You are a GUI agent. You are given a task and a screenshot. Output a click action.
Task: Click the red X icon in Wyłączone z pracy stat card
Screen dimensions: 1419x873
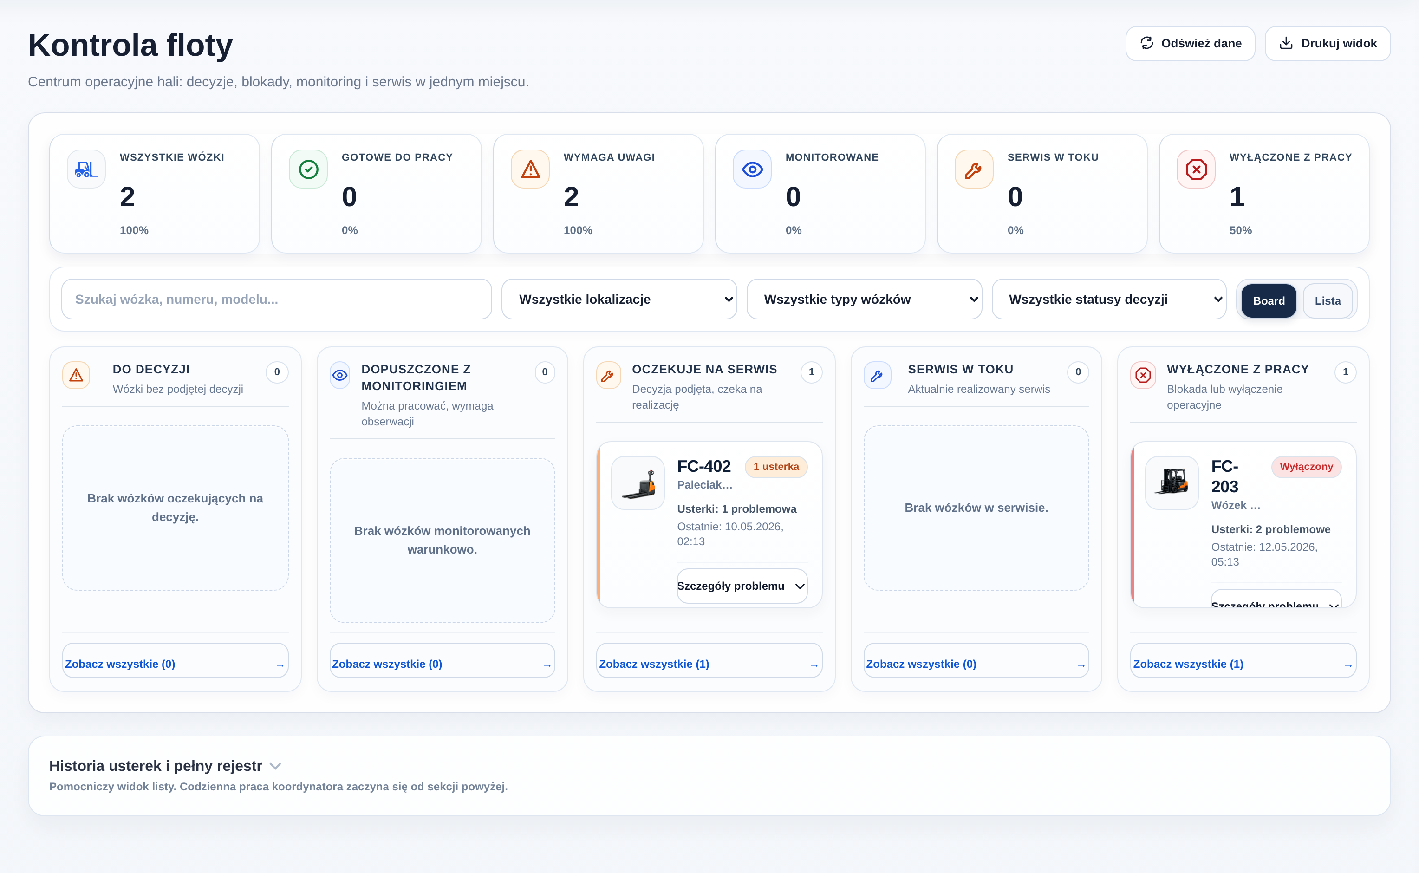click(x=1196, y=169)
